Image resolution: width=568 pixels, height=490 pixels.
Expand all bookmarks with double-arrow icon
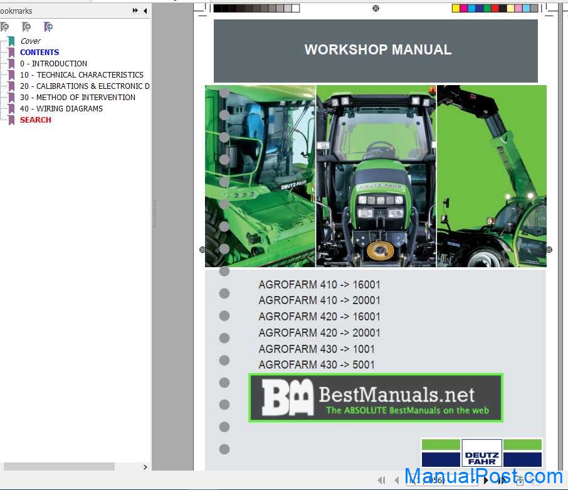click(x=135, y=11)
